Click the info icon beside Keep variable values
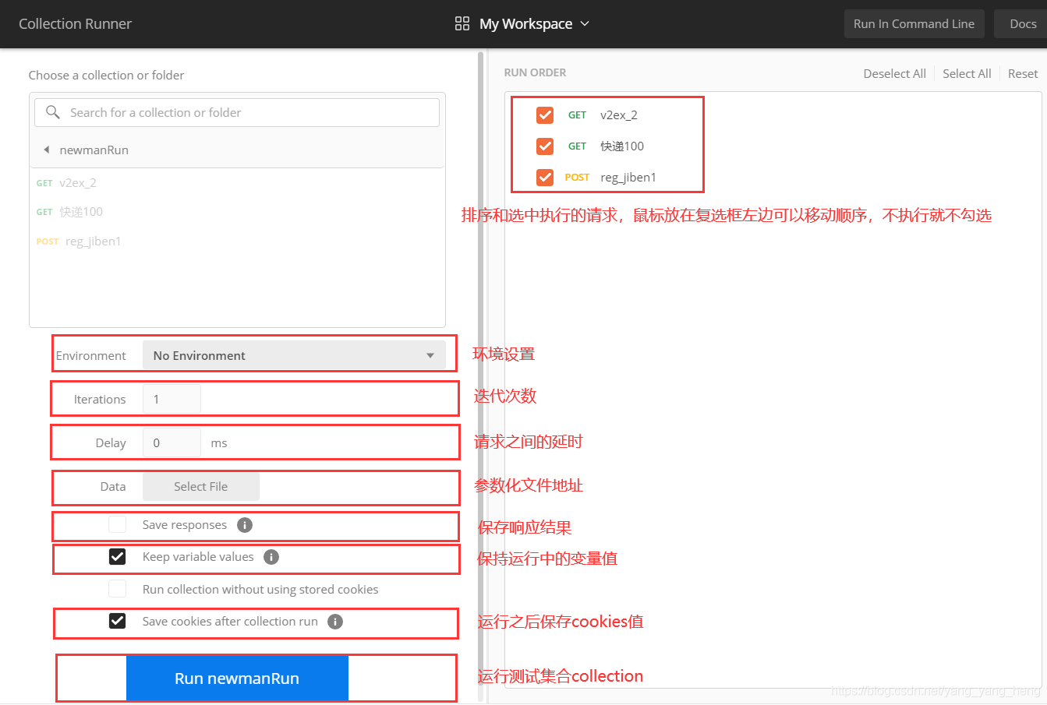1047x705 pixels. (x=271, y=557)
